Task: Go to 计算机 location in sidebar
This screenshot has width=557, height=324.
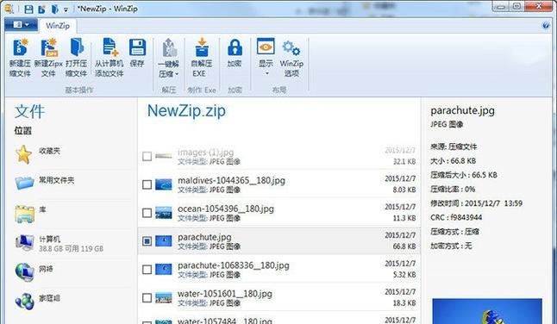Action: coord(59,244)
